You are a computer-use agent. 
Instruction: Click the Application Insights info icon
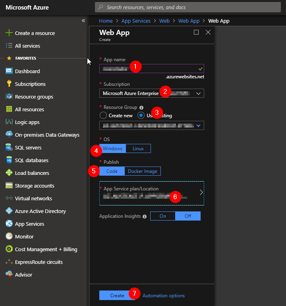(145, 217)
